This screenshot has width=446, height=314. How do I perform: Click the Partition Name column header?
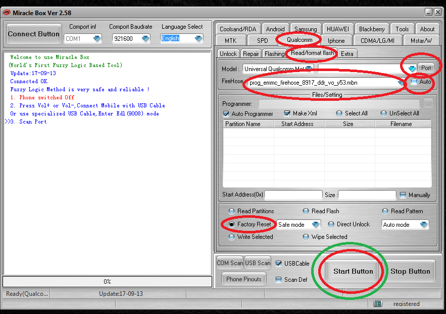click(249, 124)
